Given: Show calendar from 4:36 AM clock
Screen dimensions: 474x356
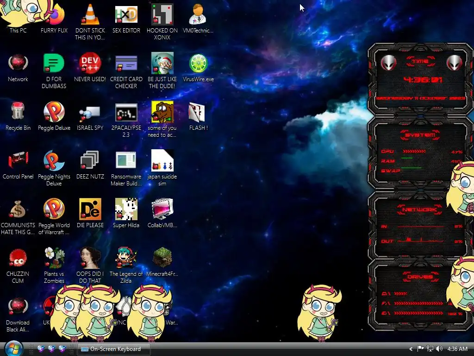Looking at the screenshot, I should tap(457, 349).
